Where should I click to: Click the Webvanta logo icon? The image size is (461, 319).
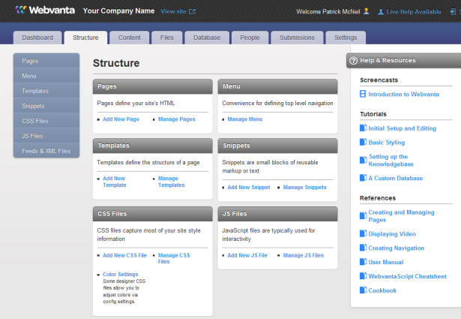click(x=20, y=10)
